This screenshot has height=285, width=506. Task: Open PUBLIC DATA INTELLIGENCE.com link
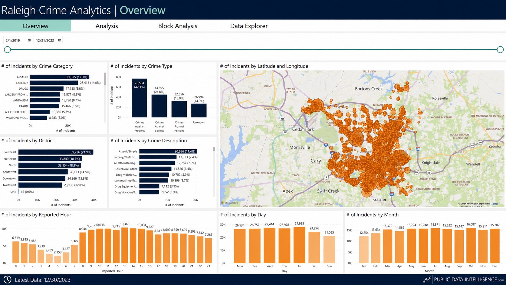pos(469,280)
